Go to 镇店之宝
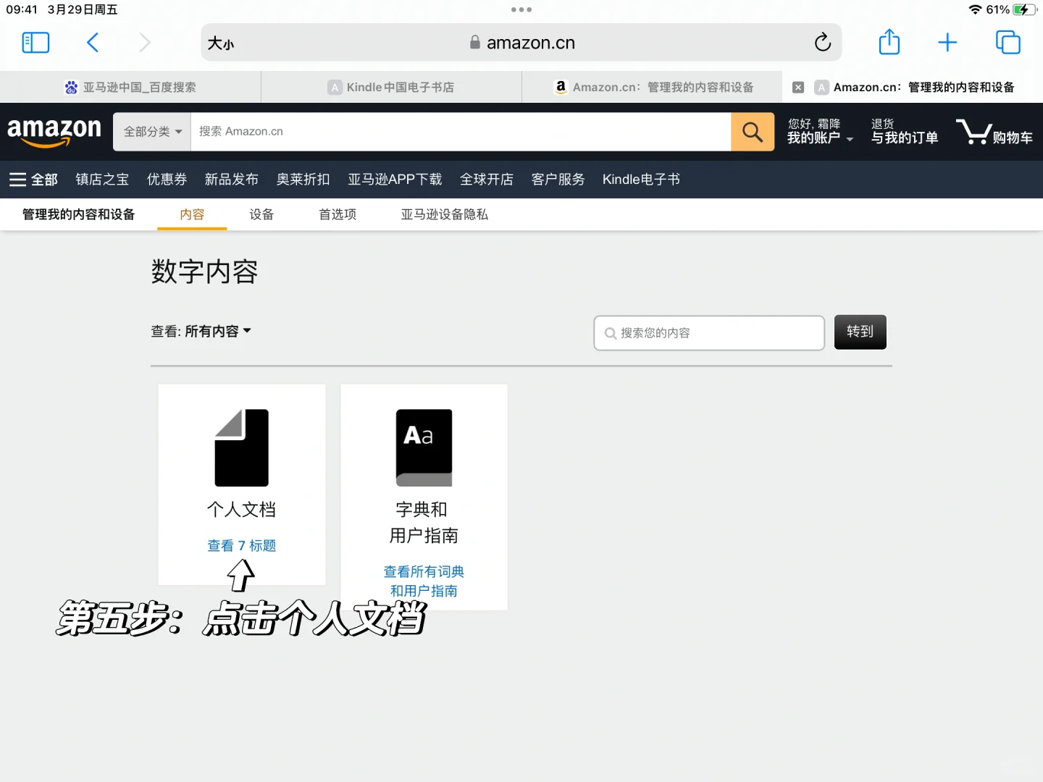The height and width of the screenshot is (782, 1043). tap(102, 180)
